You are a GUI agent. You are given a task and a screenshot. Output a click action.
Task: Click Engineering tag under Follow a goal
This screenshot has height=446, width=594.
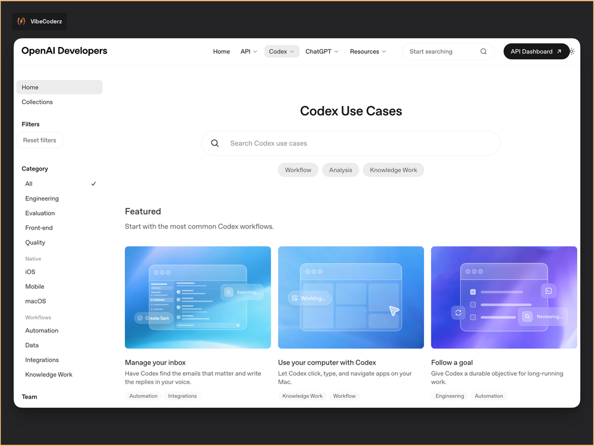click(x=450, y=396)
